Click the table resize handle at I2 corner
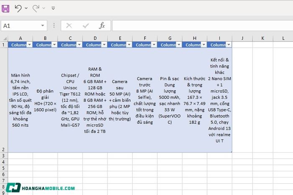The width and height of the screenshot is (293, 195). (231, 152)
